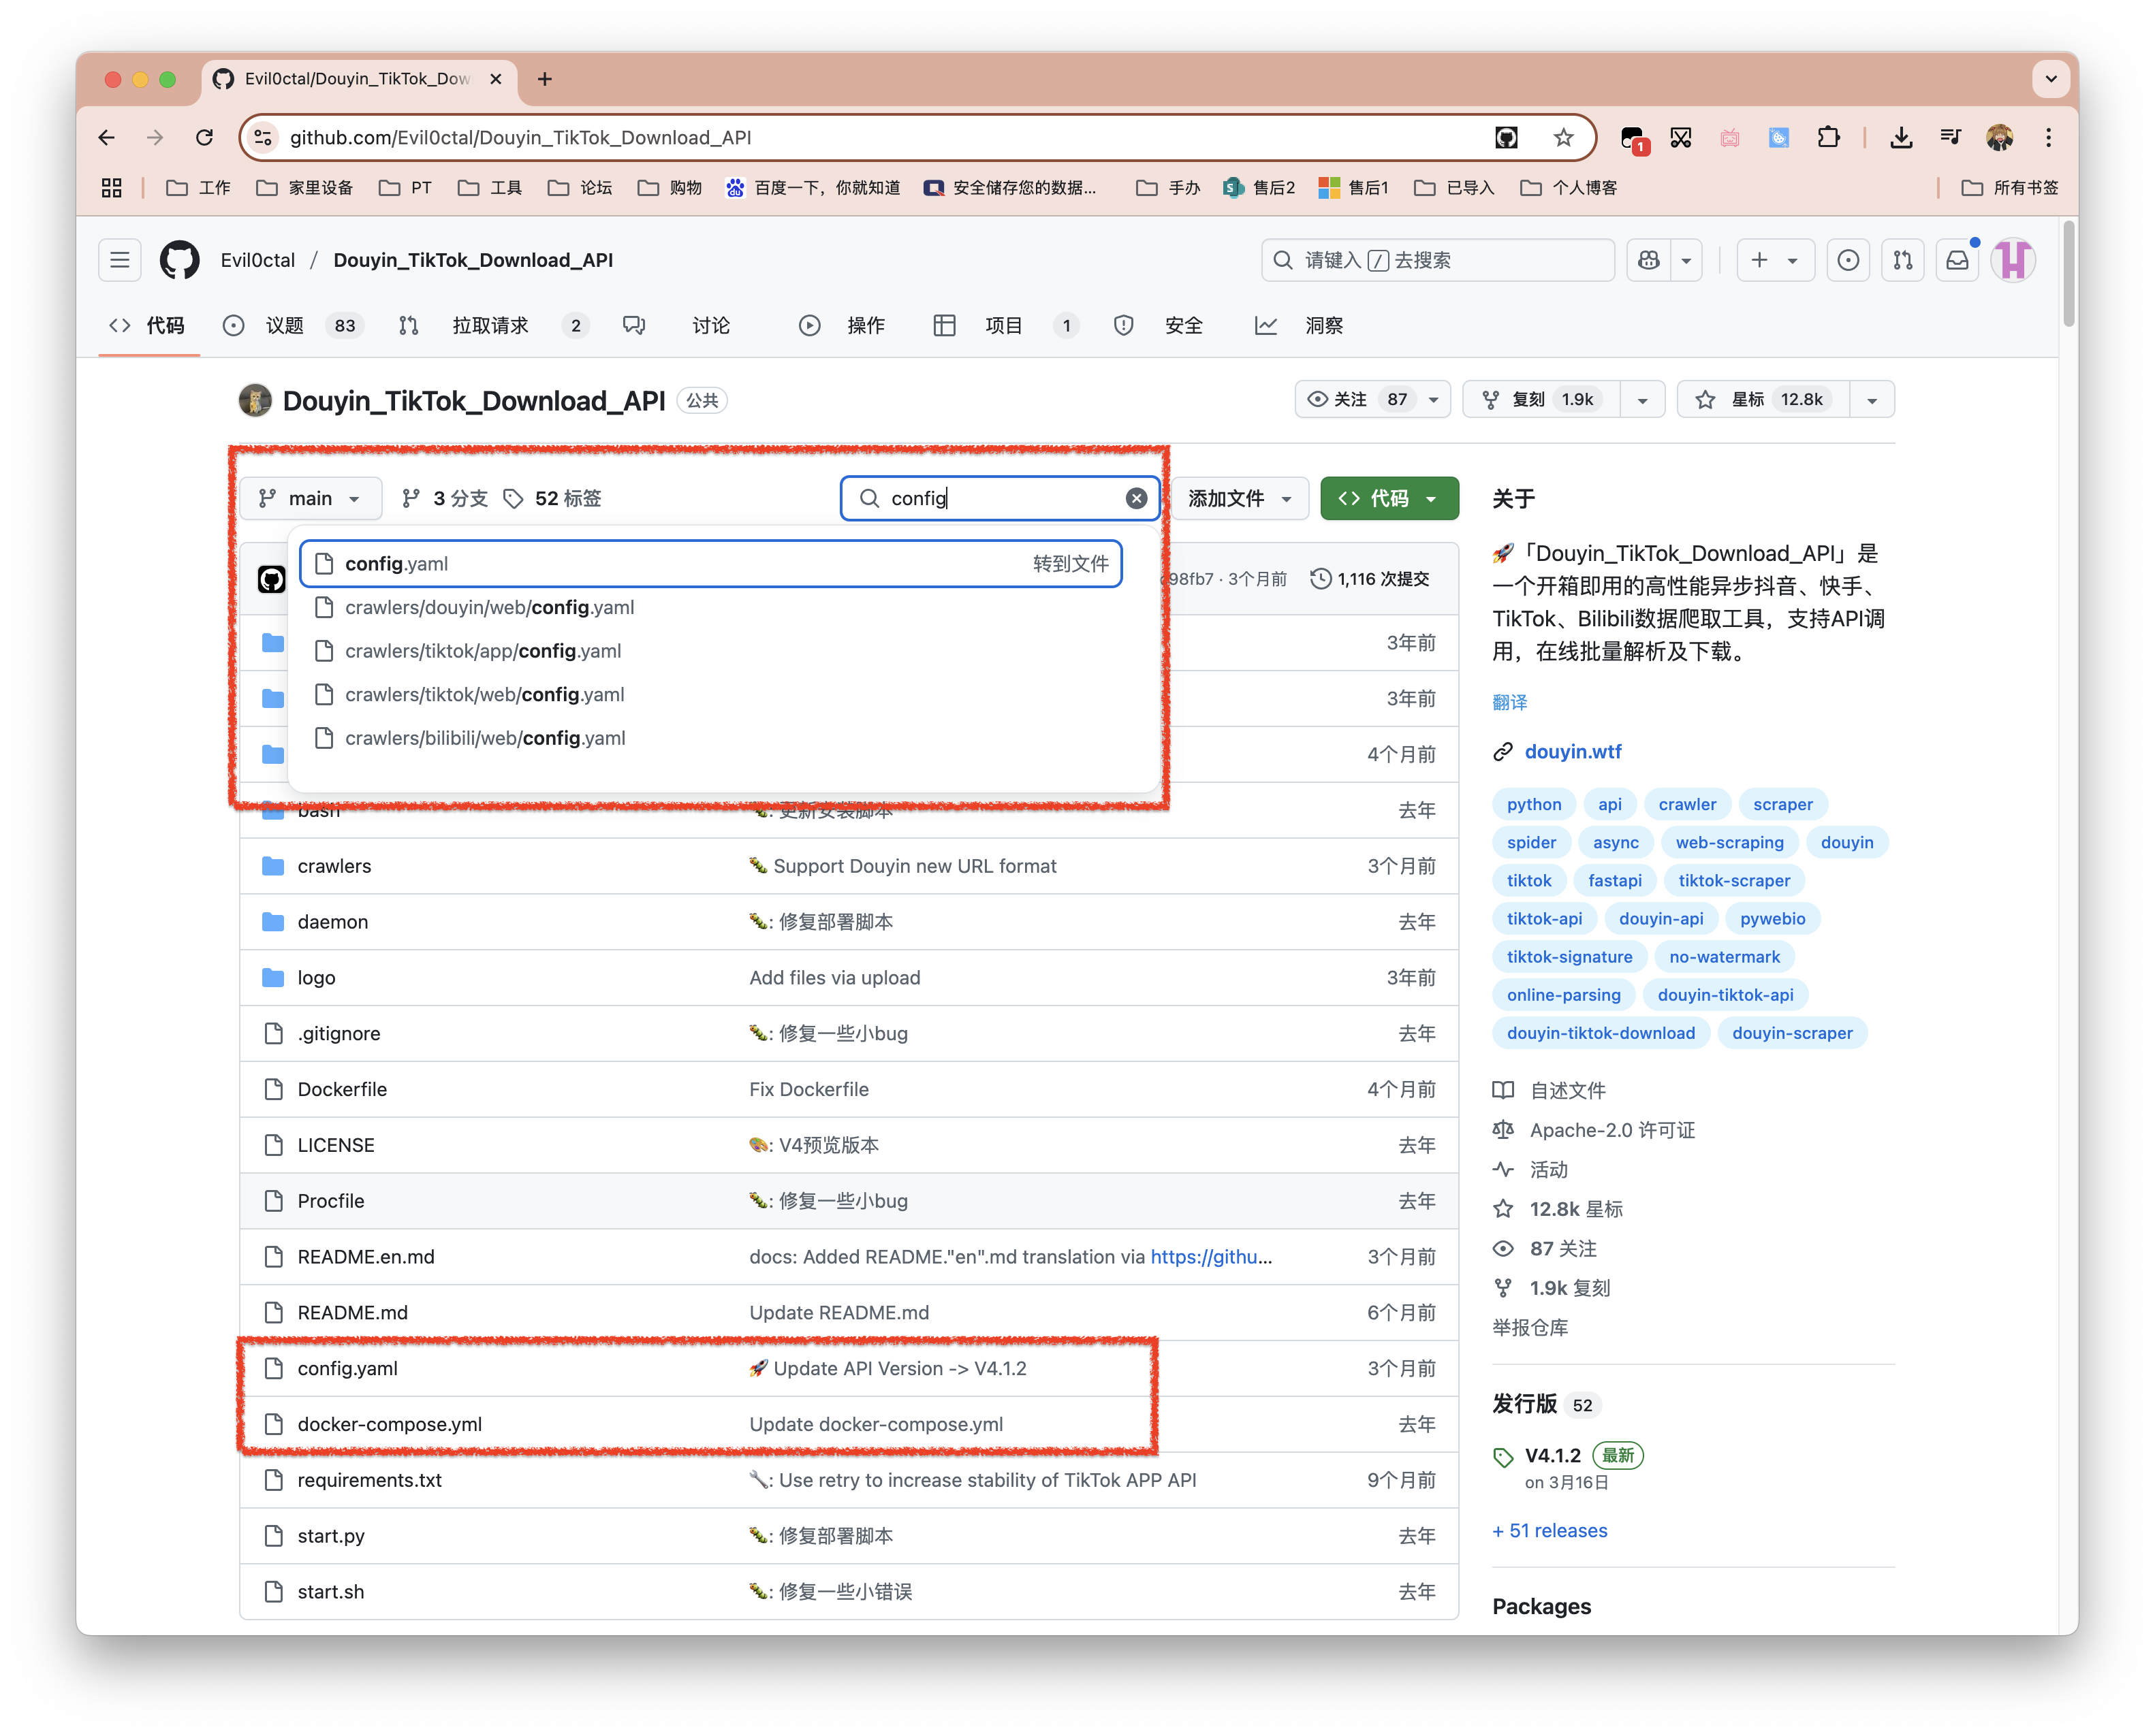The image size is (2155, 1736).
Task: Open the browser extensions puzzle icon
Action: tap(1828, 137)
